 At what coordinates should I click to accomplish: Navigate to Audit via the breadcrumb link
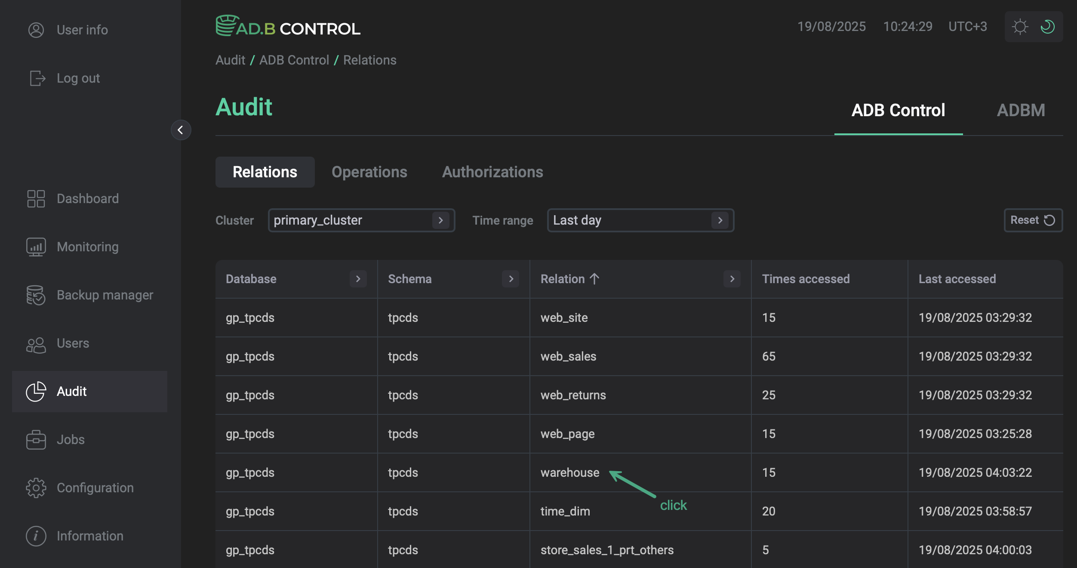[230, 60]
